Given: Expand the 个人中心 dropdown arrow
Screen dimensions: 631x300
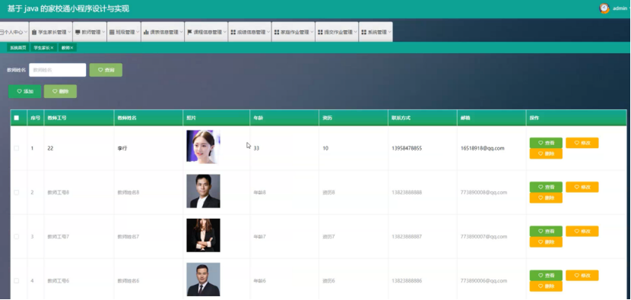Looking at the screenshot, I should click(26, 32).
